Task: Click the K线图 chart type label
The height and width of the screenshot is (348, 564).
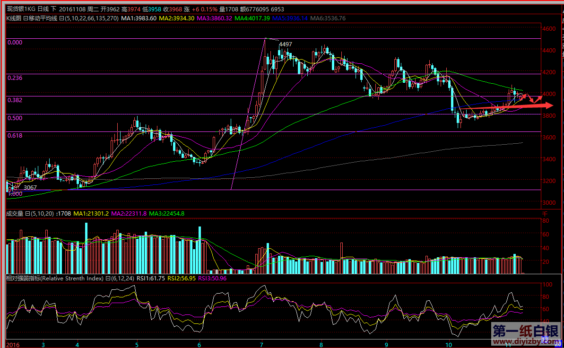Action: point(14,18)
